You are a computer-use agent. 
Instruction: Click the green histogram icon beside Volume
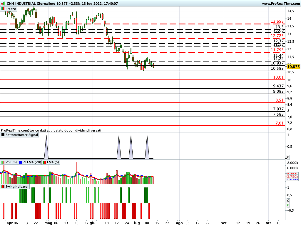point(3,162)
